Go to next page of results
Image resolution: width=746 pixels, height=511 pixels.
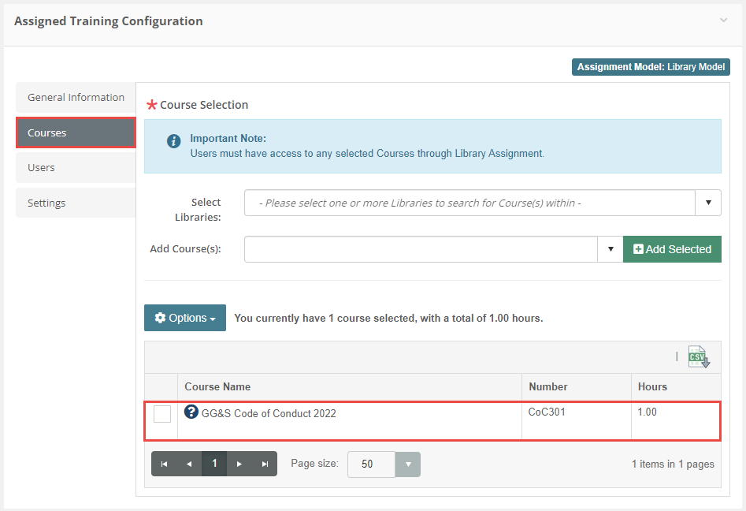coord(239,464)
